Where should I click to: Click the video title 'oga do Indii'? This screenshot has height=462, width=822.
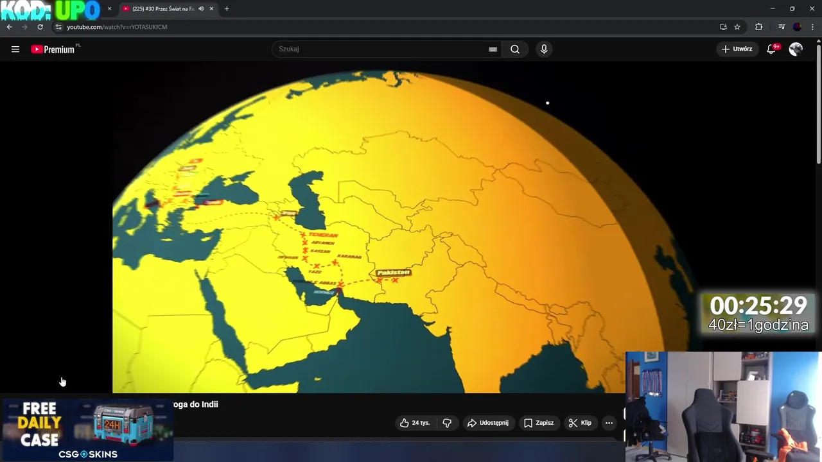pyautogui.click(x=195, y=404)
